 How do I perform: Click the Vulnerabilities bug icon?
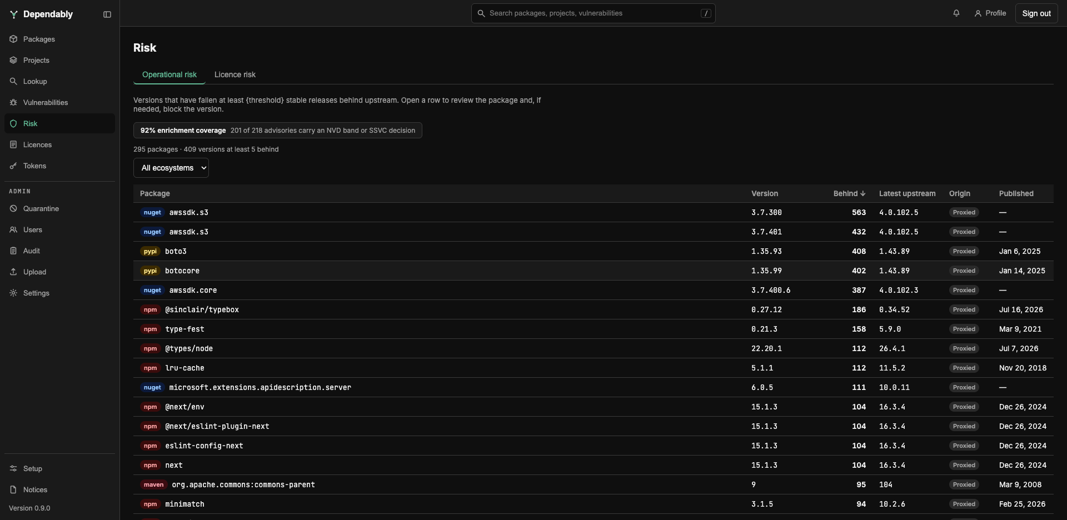pyautogui.click(x=13, y=102)
